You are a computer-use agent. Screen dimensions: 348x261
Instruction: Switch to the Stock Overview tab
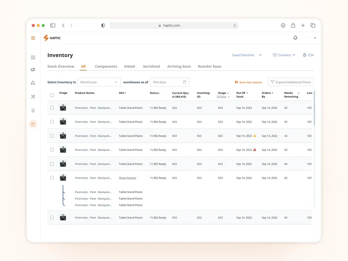pos(61,67)
